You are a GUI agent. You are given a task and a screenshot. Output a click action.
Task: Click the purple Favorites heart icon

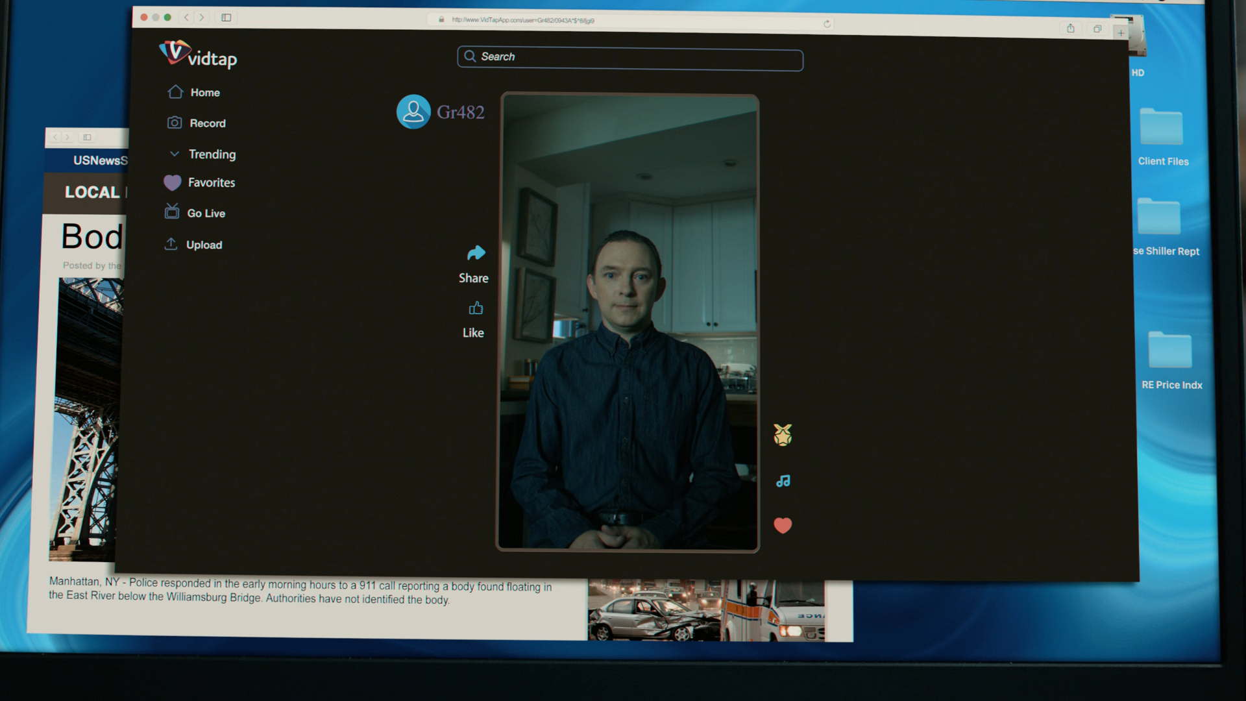tap(172, 183)
